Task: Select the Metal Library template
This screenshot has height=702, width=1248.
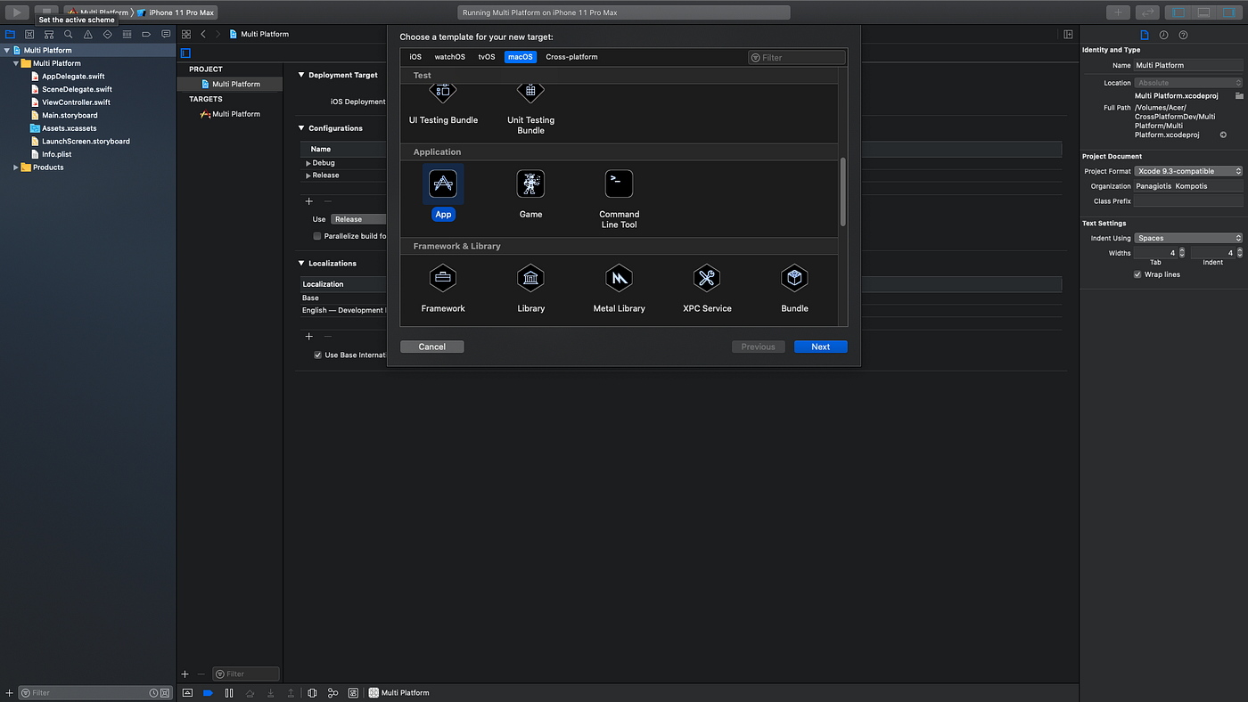Action: pyautogui.click(x=619, y=279)
